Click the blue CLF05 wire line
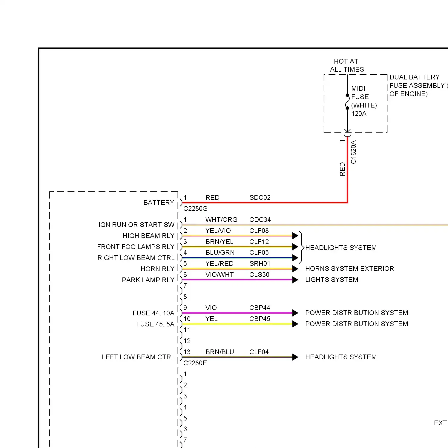The height and width of the screenshot is (448, 448). (237, 258)
